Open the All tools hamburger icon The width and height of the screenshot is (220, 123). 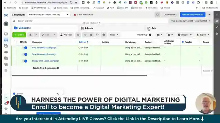[6, 70]
